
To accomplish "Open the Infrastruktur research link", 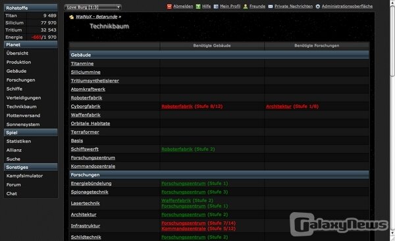I will pyautogui.click(x=86, y=226).
